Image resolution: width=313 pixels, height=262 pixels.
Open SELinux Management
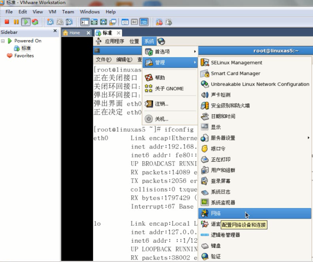click(x=255, y=63)
